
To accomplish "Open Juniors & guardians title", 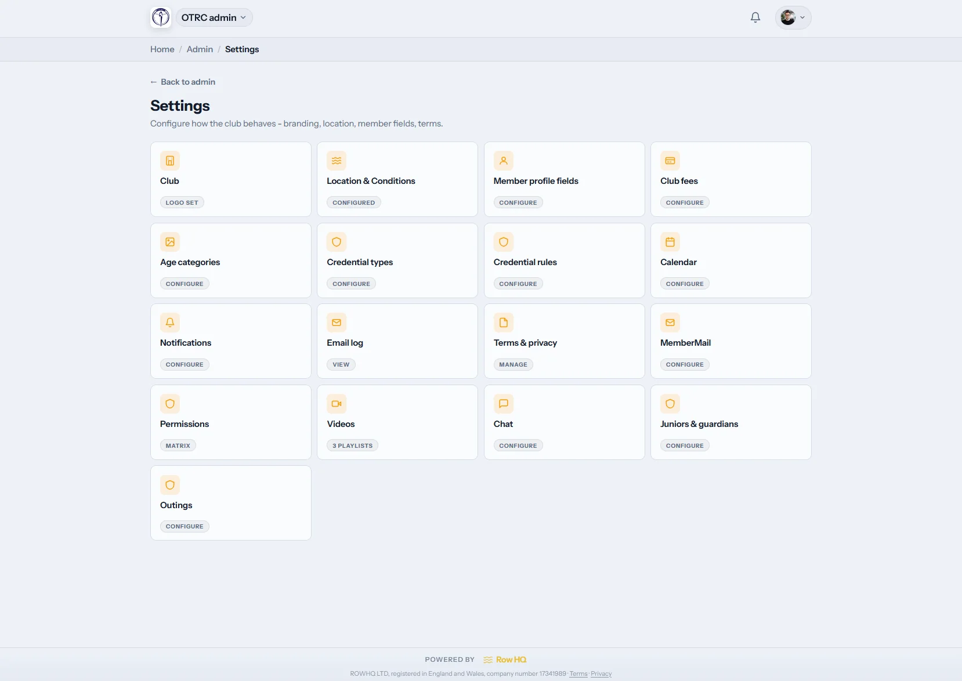I will (699, 424).
